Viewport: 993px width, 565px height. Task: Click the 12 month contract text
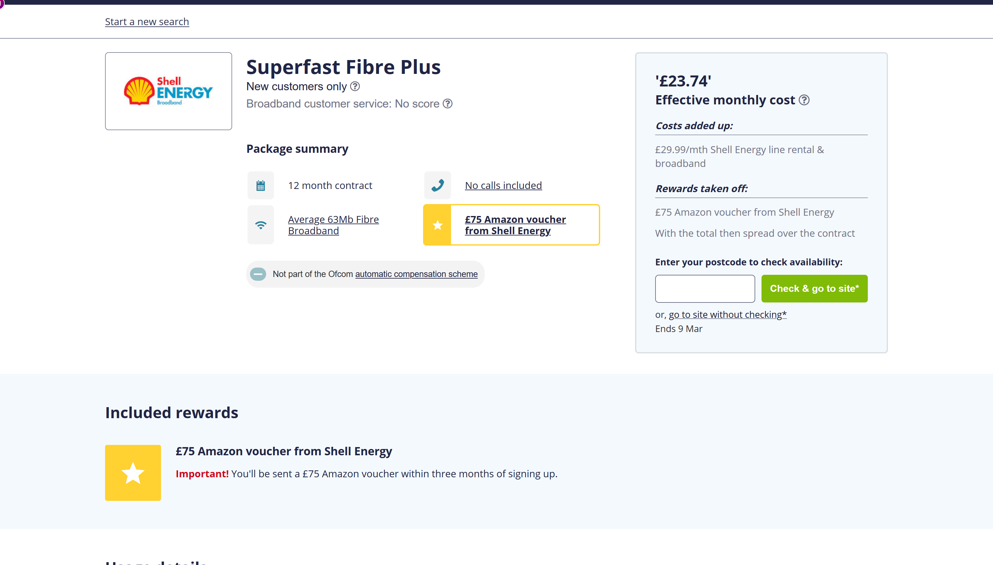330,186
